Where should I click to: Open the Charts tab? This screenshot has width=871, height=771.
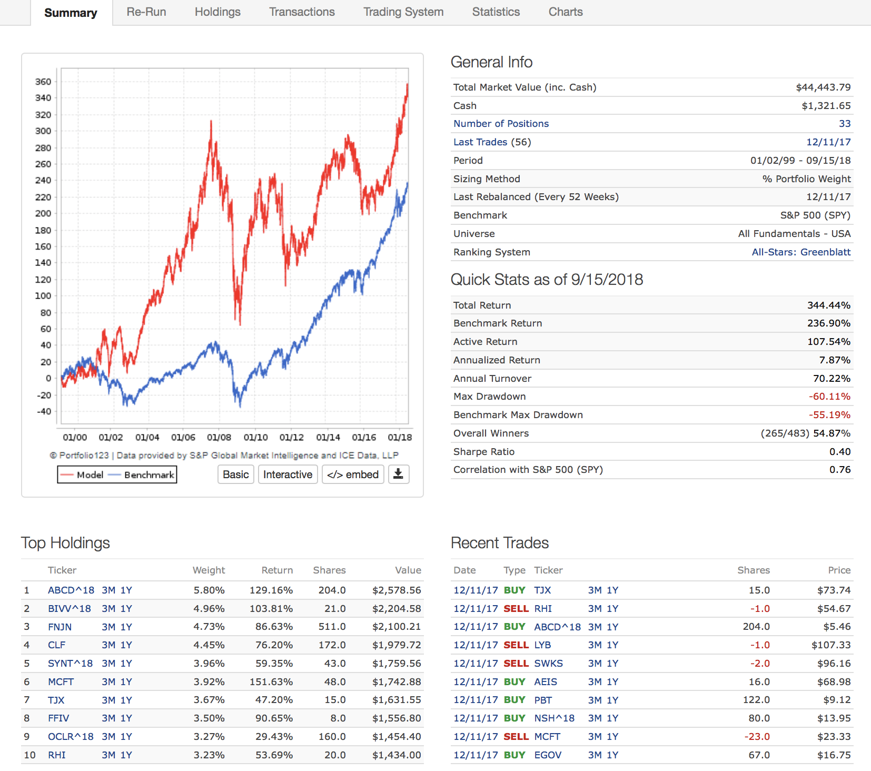coord(566,12)
